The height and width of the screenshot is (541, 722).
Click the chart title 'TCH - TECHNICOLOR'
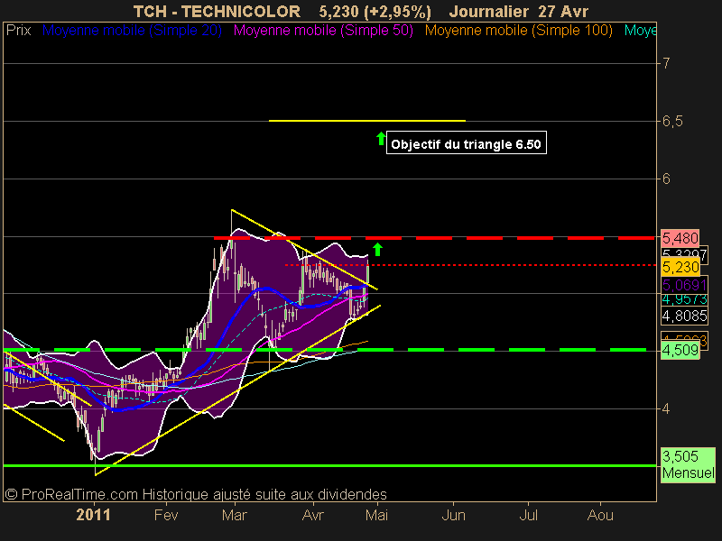217,11
